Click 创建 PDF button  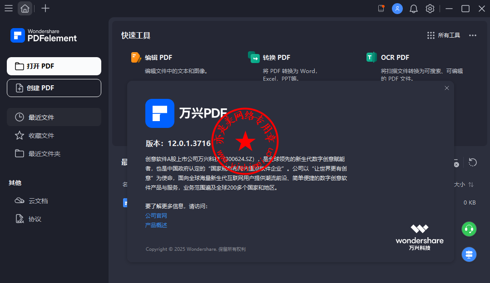pyautogui.click(x=54, y=88)
